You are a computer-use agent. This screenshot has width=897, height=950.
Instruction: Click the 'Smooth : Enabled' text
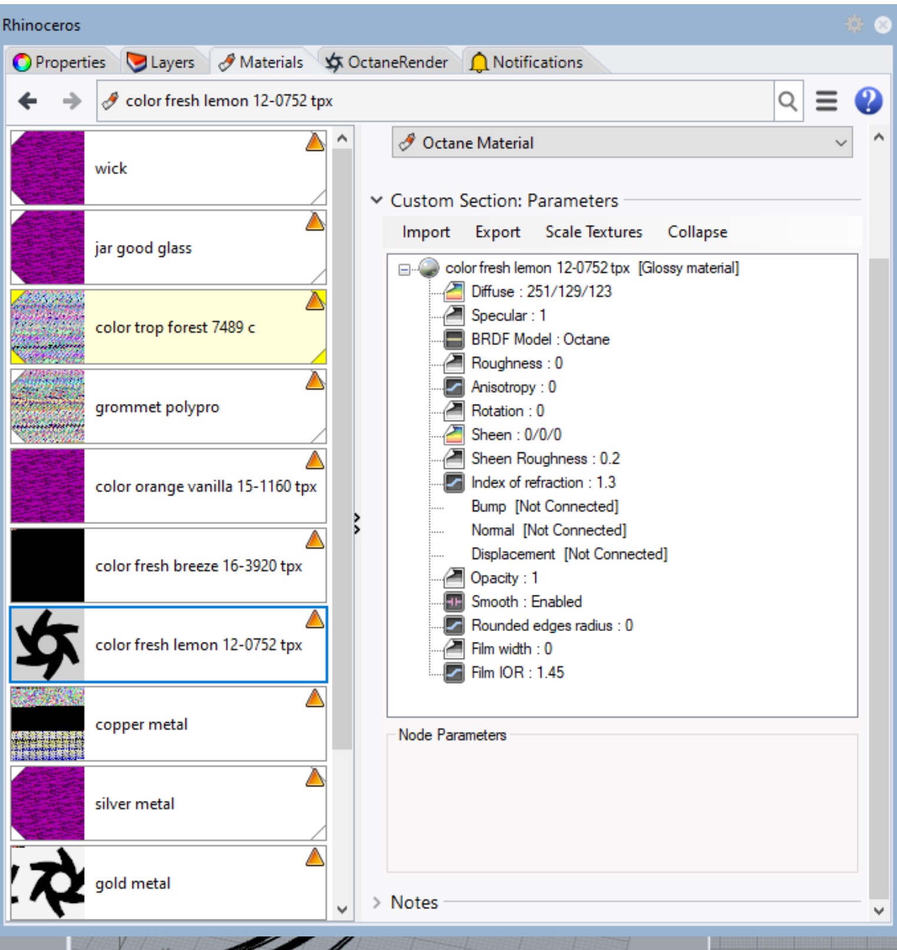tap(527, 602)
